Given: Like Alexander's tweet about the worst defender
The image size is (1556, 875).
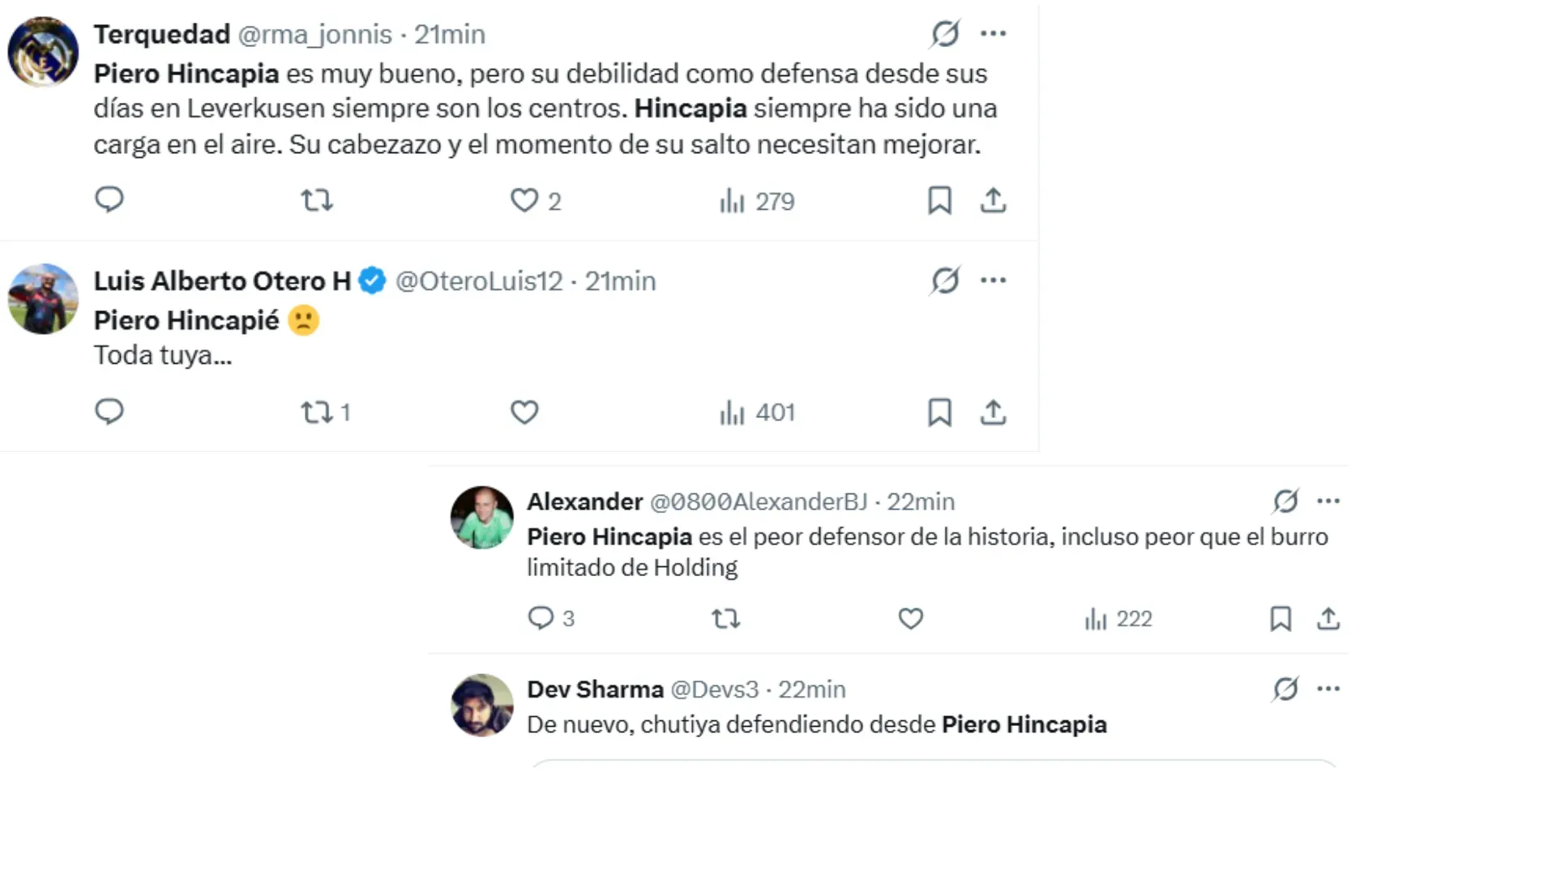Looking at the screenshot, I should point(910,618).
